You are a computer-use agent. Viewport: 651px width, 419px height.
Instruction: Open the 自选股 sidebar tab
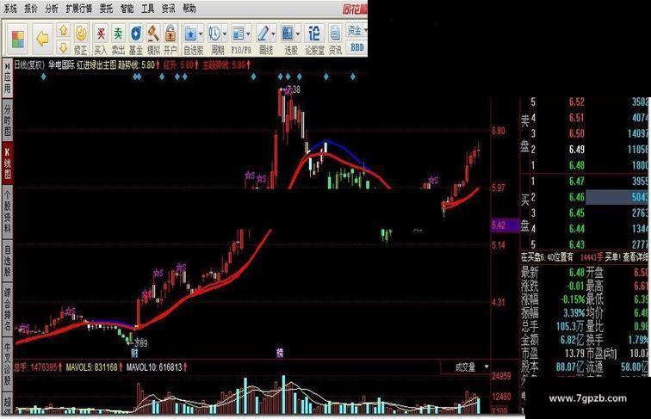coord(8,262)
